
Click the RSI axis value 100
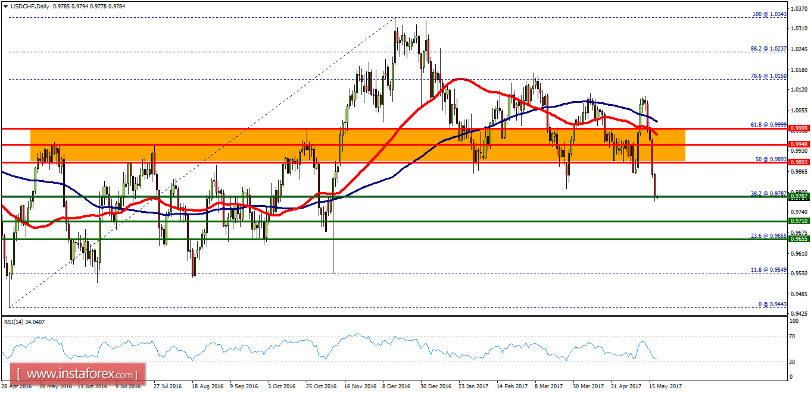coord(794,321)
